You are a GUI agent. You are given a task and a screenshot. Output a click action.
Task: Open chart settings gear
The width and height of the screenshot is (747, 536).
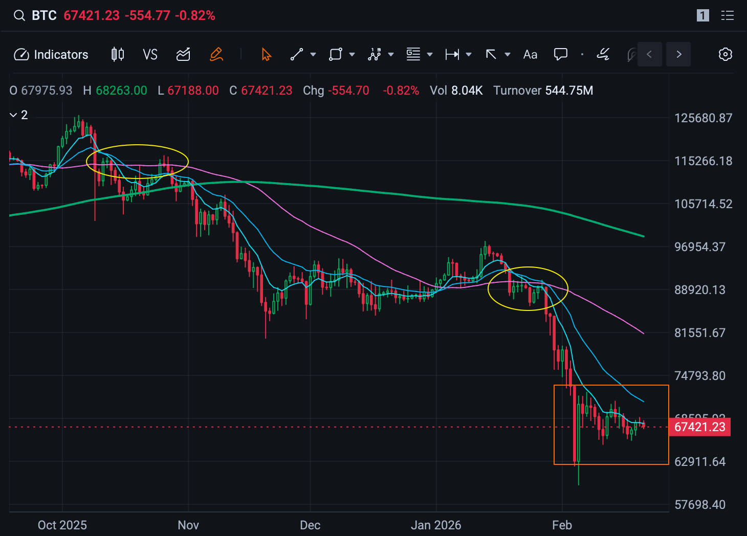click(x=725, y=54)
